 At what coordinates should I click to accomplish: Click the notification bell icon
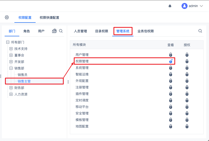point(170,6)
